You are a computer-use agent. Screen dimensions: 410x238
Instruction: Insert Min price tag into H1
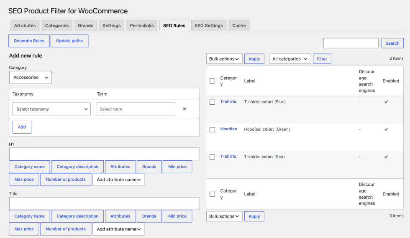pyautogui.click(x=177, y=167)
